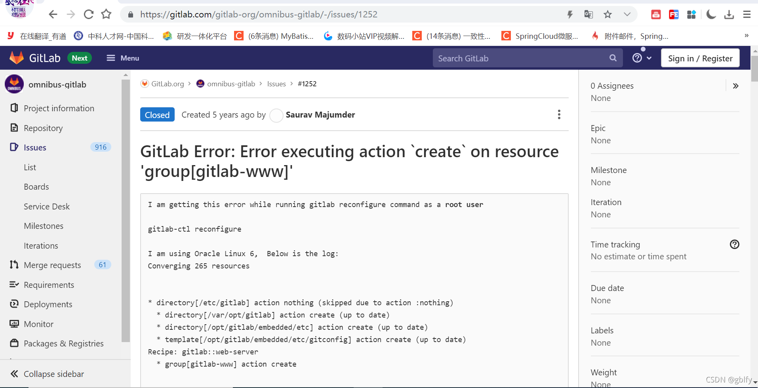Open Repository in sidebar
This screenshot has width=758, height=388.
click(x=43, y=128)
